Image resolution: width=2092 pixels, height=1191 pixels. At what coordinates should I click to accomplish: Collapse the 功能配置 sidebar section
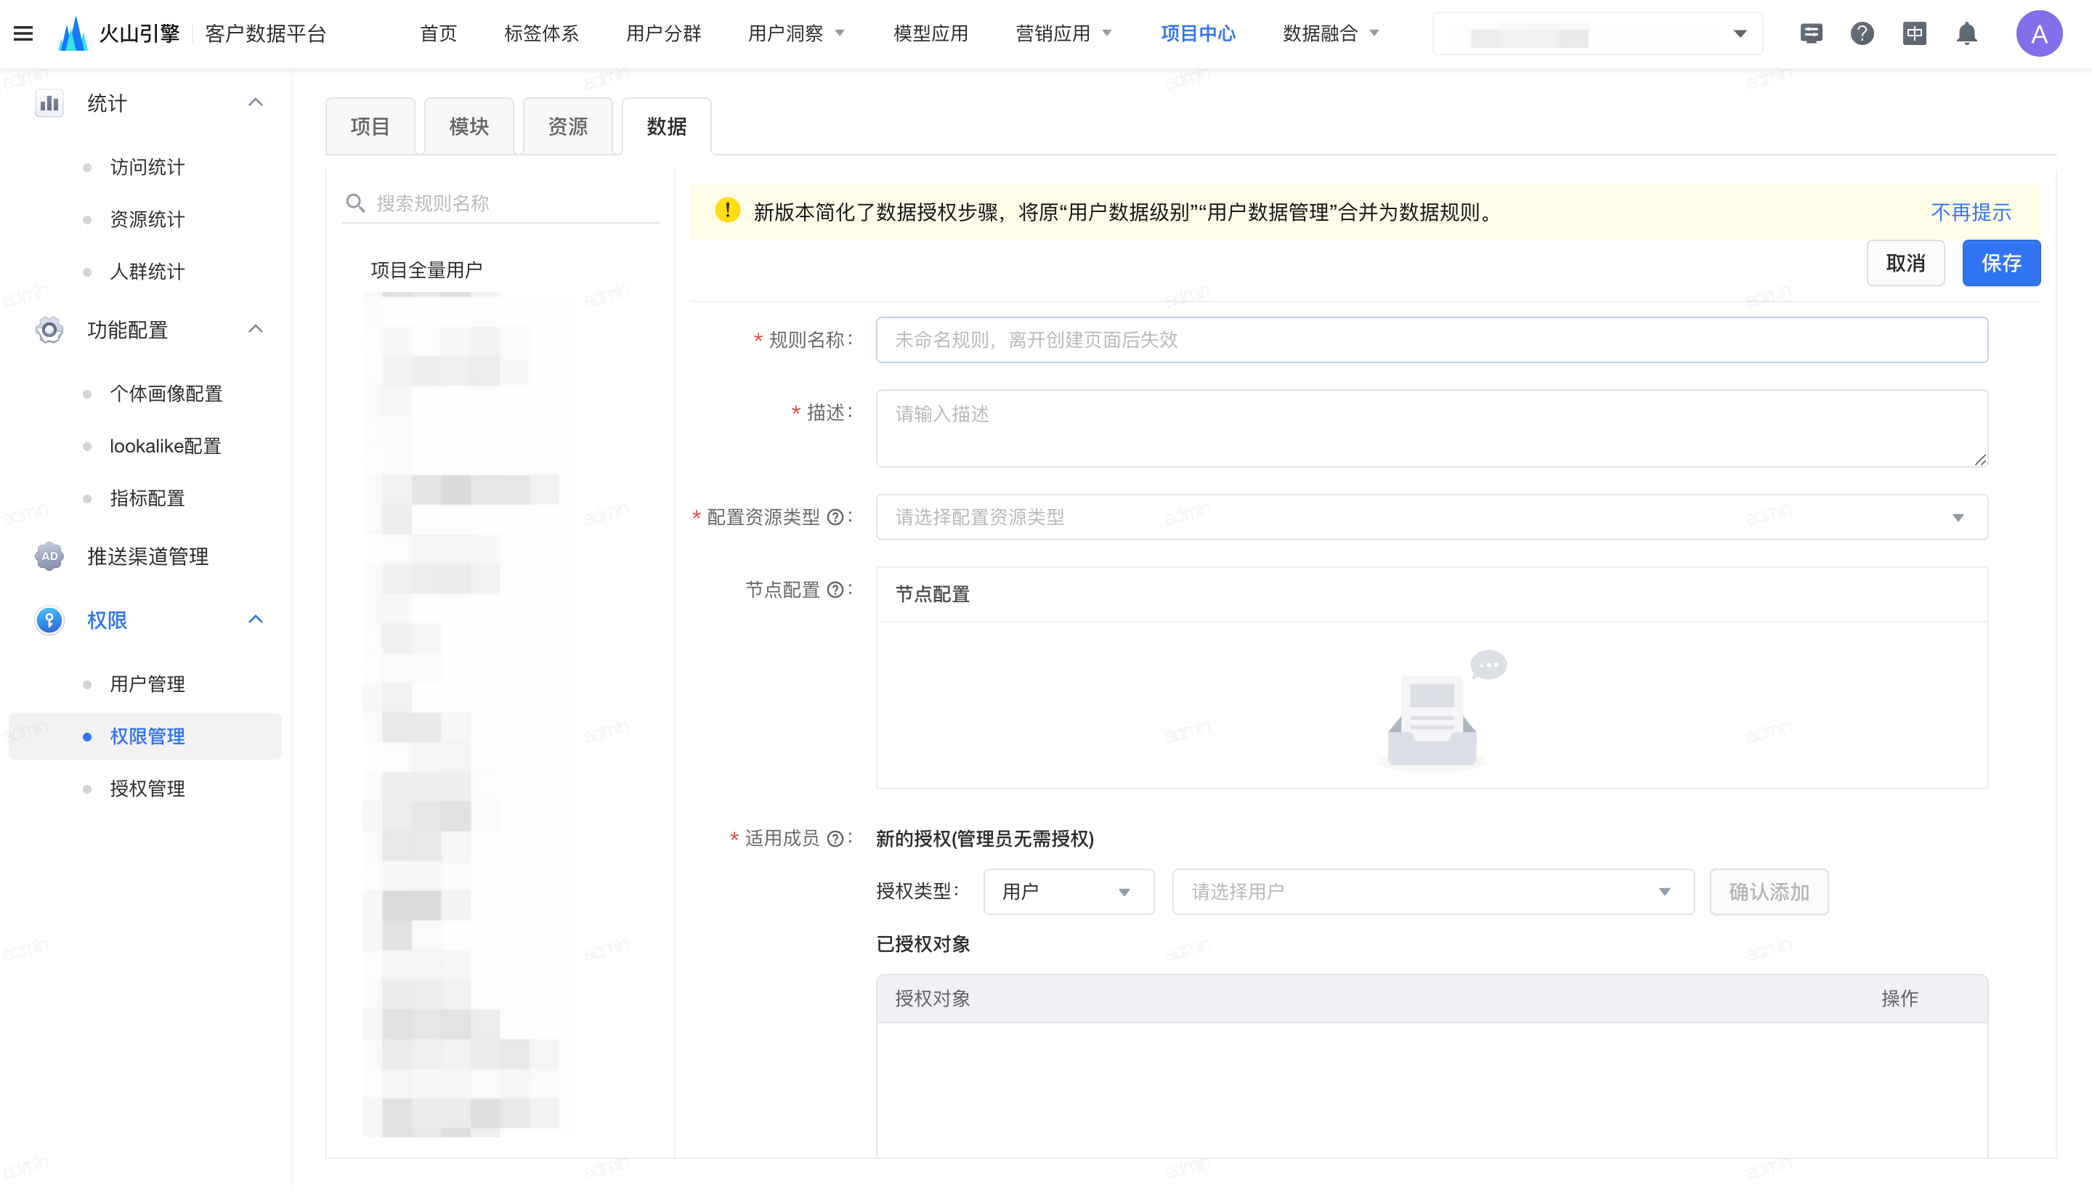[x=255, y=329]
